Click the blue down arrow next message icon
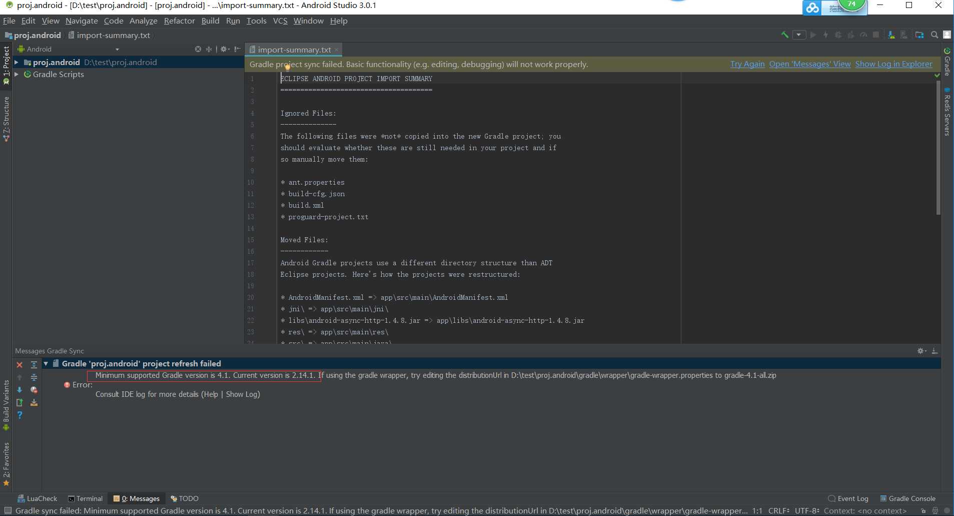This screenshot has width=954, height=516. (20, 390)
